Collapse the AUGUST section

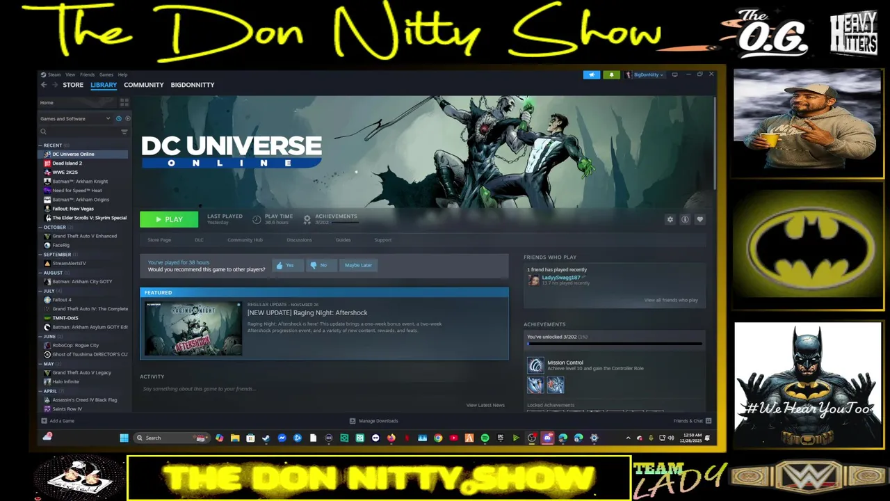40,273
